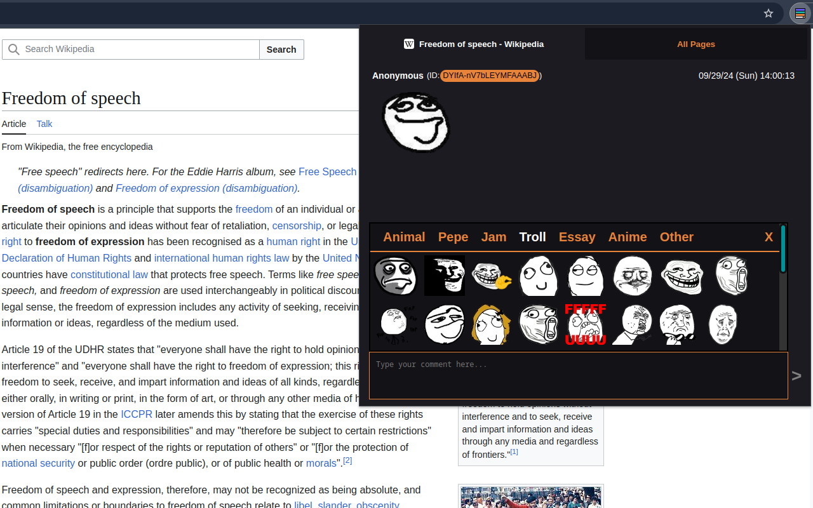
Task: Click the teal sticker panel scrollbar
Action: 783,248
